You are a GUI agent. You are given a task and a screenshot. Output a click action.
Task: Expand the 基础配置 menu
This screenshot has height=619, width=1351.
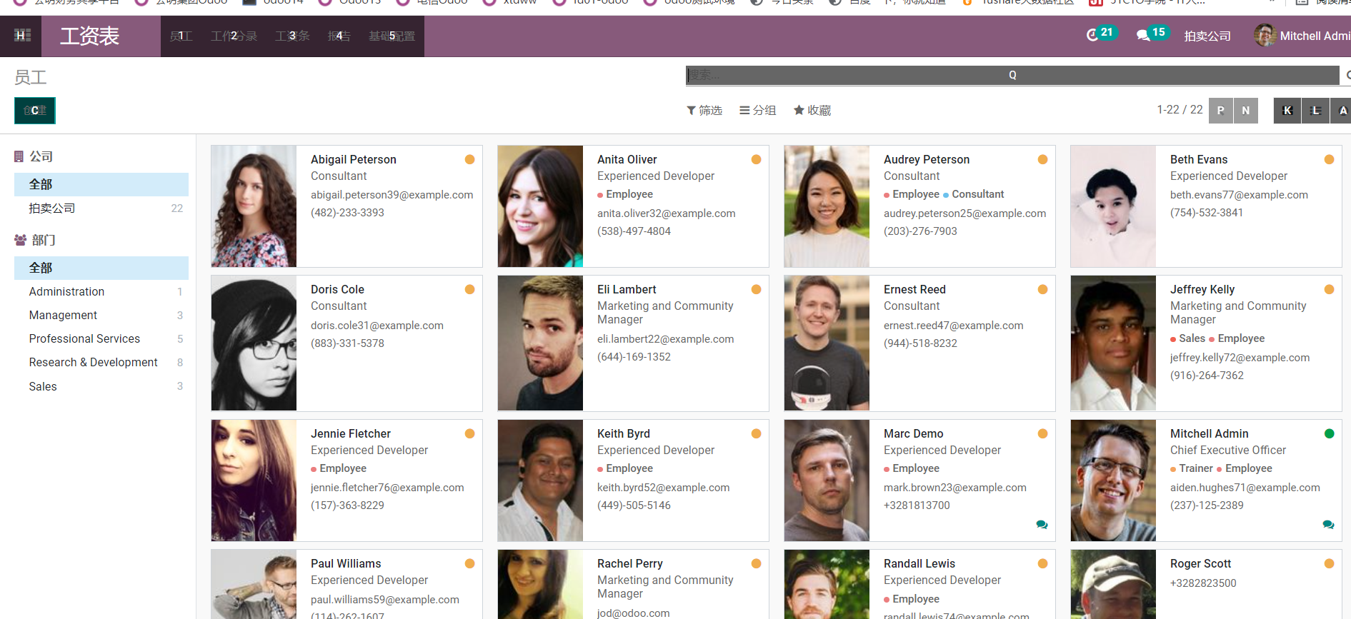coord(392,36)
